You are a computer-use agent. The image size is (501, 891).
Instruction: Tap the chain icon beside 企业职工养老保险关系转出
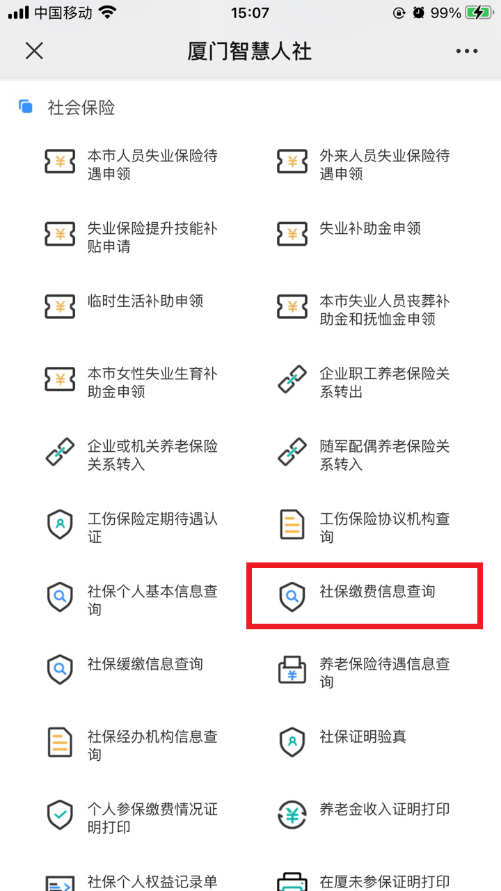coord(292,379)
